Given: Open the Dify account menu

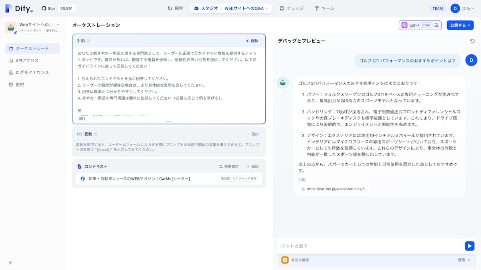Looking at the screenshot, I should 463,8.
